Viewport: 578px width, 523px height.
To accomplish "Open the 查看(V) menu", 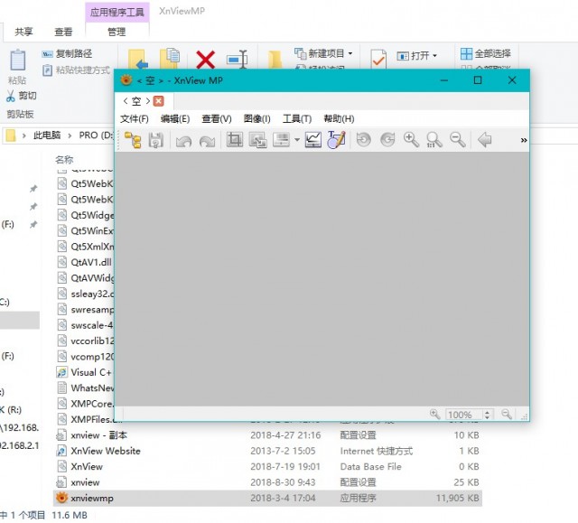I will click(217, 118).
